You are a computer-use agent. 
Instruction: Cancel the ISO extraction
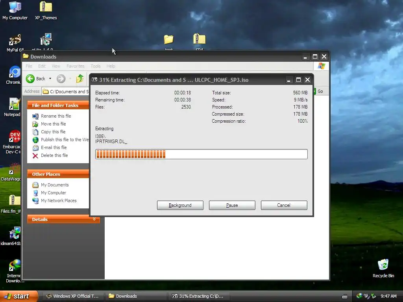(284, 205)
